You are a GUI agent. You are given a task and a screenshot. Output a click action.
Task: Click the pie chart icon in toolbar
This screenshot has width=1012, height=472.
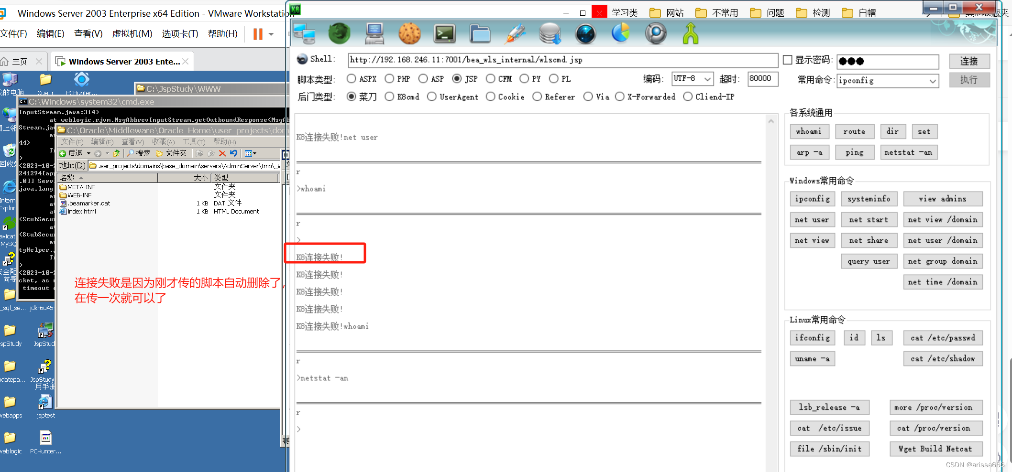tap(620, 33)
